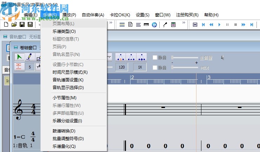
Task: Click the triangle dots icon with orange arrow
Action: (121, 57)
